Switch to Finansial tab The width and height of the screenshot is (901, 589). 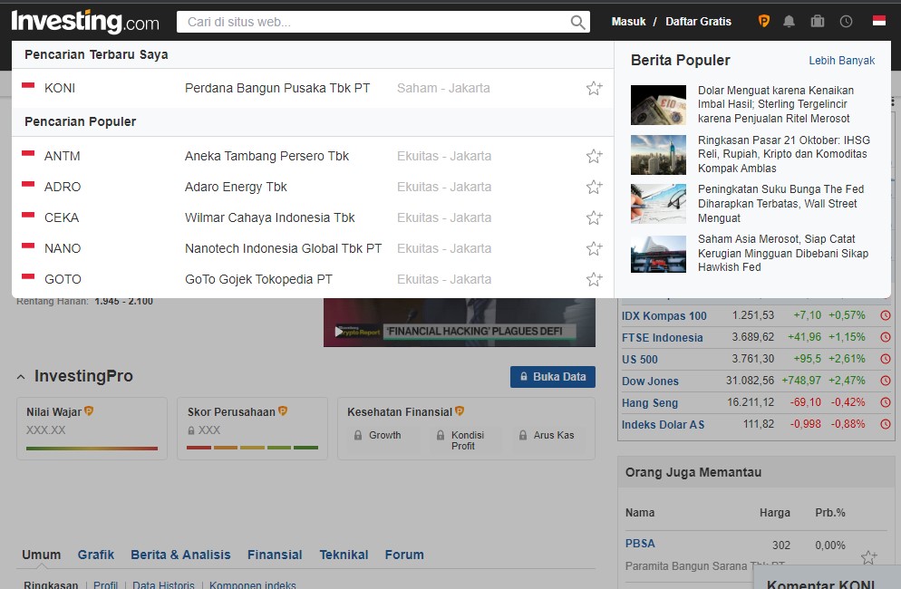(275, 555)
